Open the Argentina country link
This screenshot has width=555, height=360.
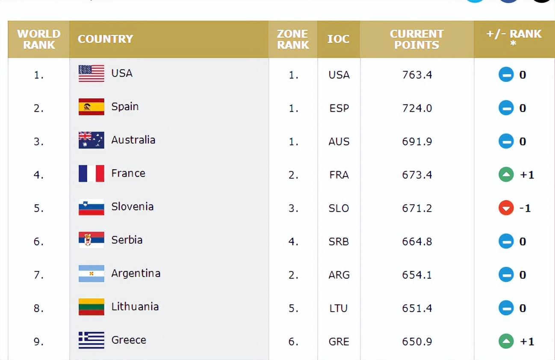pyautogui.click(x=136, y=273)
